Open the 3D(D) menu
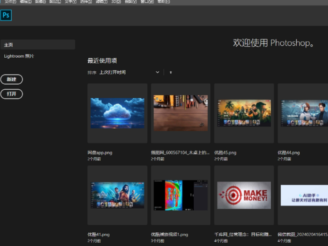This screenshot has height=246, width=328. 116,2
